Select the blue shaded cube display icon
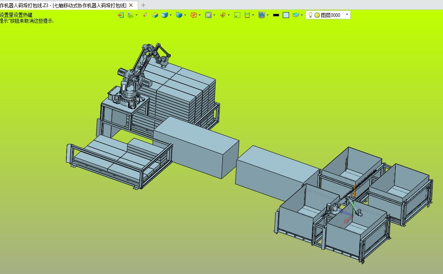 [165, 15]
